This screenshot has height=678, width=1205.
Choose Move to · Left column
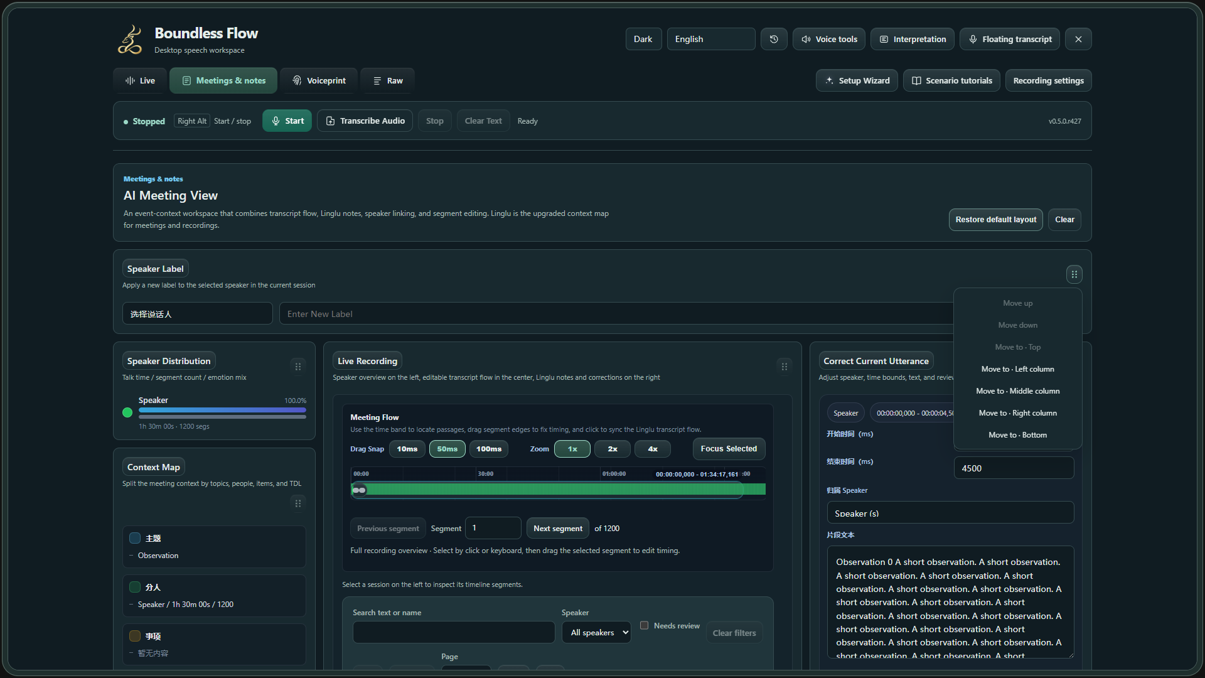coord(1017,369)
